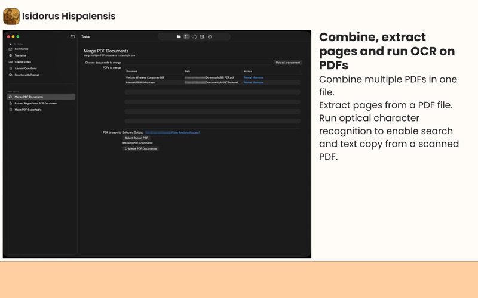Click the Actions column header
This screenshot has width=478, height=298.
(248, 72)
